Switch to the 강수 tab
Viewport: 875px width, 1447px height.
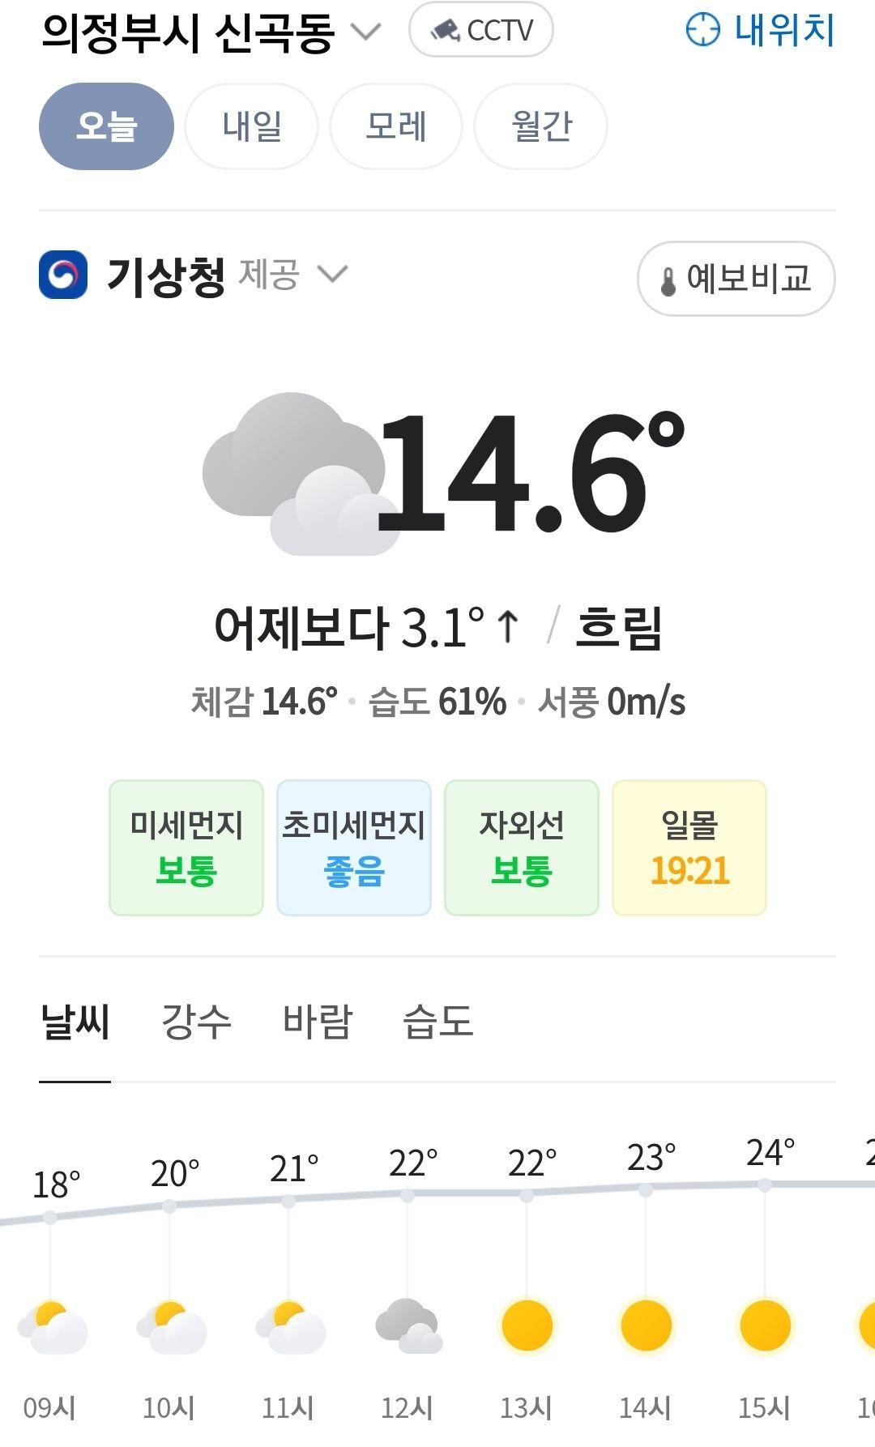(x=196, y=1021)
